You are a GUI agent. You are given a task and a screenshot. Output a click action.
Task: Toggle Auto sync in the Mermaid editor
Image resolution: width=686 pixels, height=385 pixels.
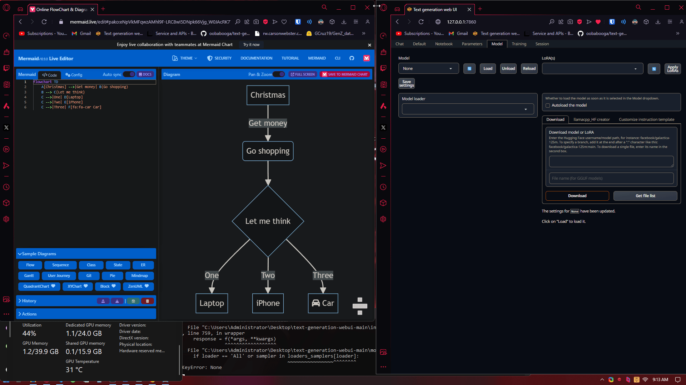[x=129, y=74]
